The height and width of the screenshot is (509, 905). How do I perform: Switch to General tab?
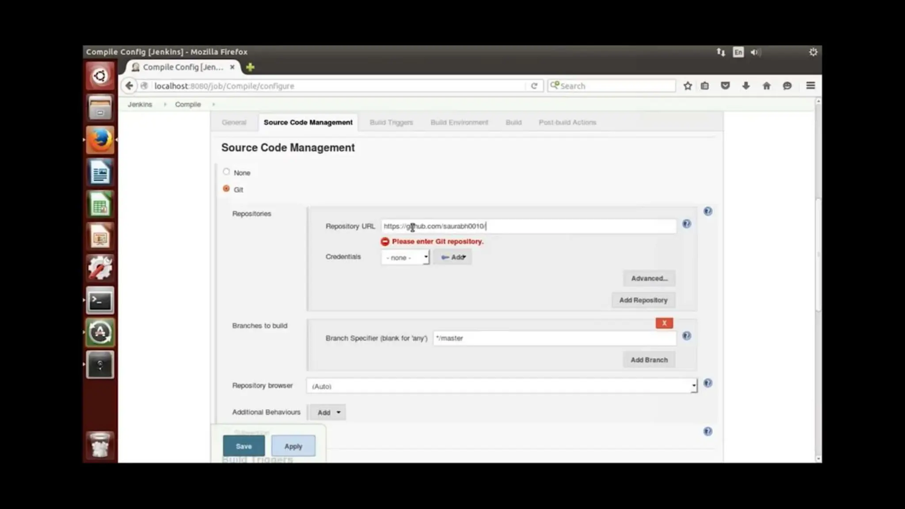234,122
